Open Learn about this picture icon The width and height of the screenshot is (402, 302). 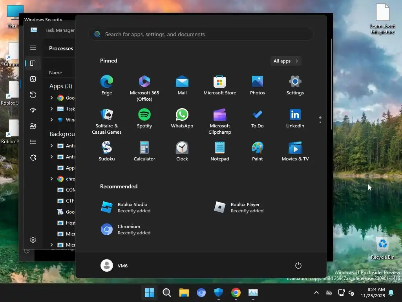tap(382, 19)
